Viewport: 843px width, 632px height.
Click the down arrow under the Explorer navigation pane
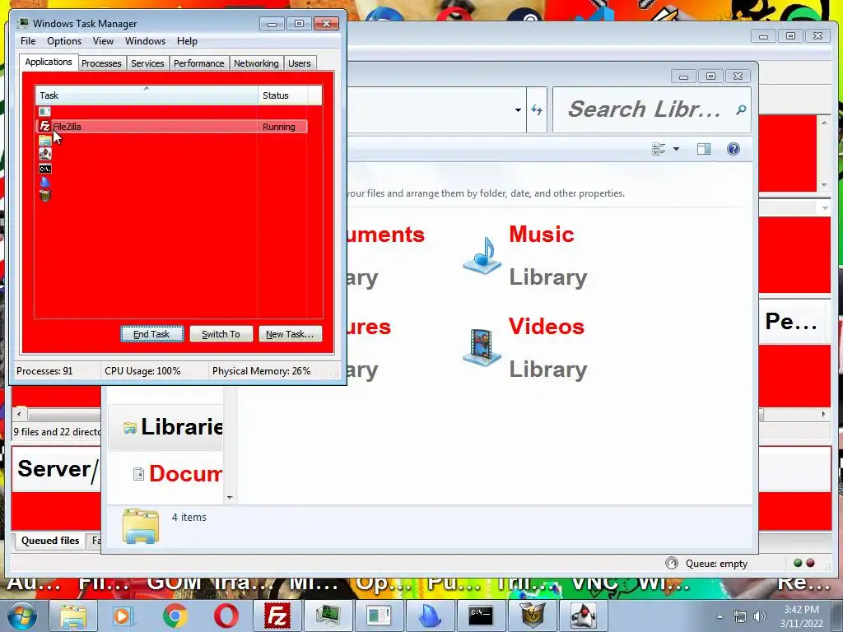click(x=230, y=498)
